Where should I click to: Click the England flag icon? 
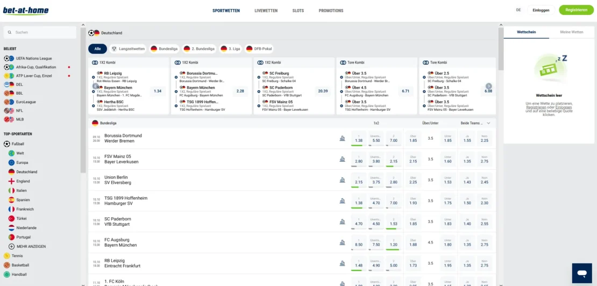pos(11,181)
